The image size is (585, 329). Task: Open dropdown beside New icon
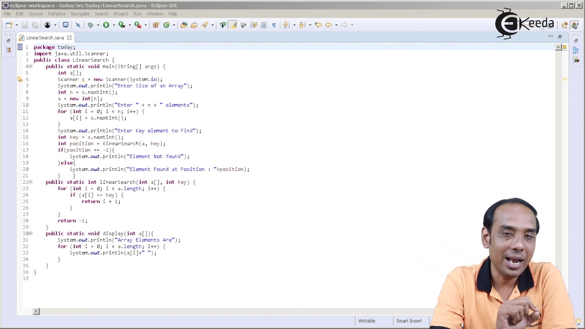click(x=17, y=25)
